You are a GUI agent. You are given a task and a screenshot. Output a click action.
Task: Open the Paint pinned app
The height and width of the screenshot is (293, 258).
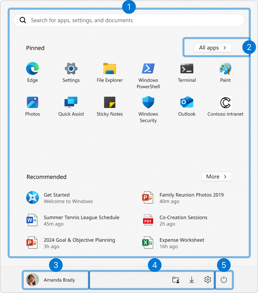(x=225, y=72)
